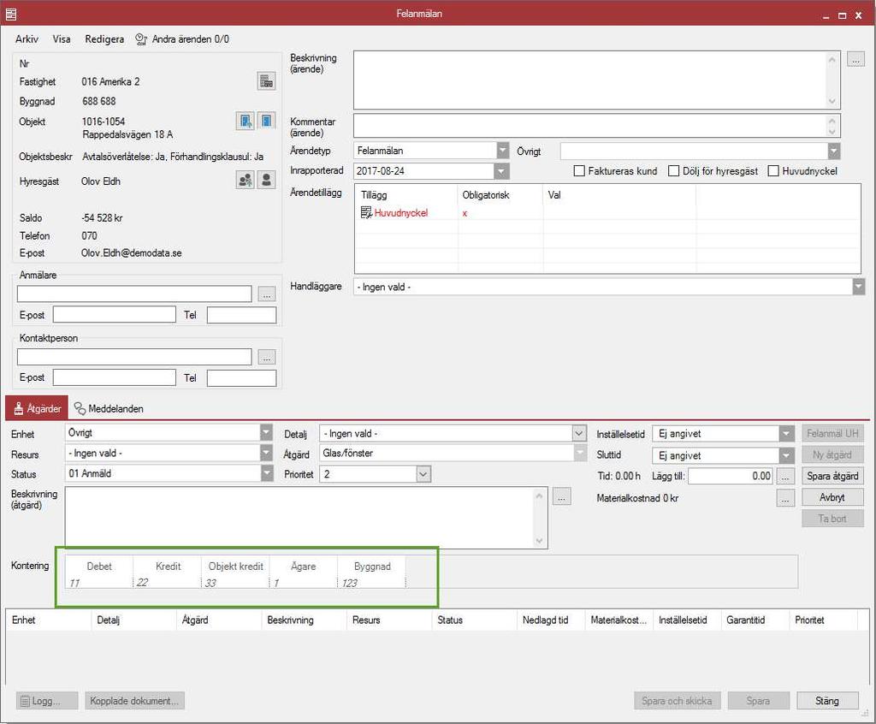Open Kopplade dokument... button
Screen dimensions: 876x724
tap(134, 701)
